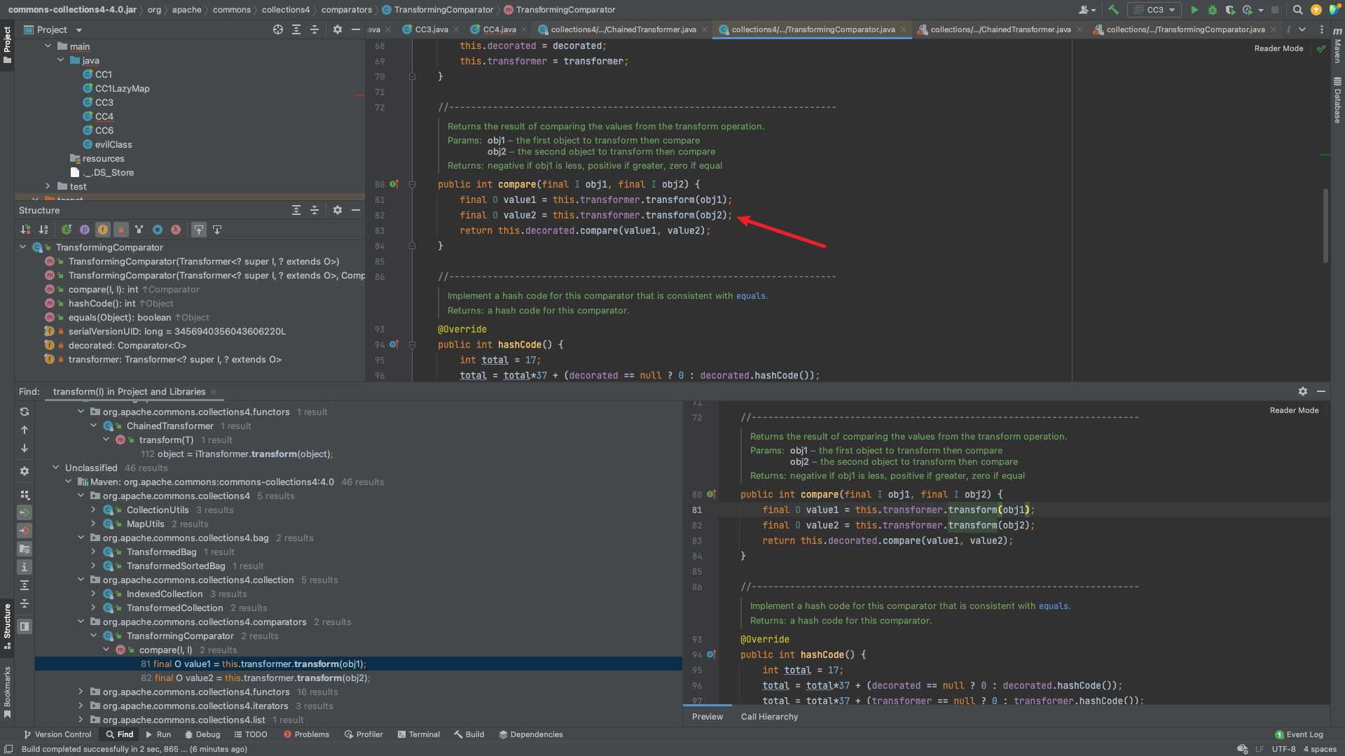Go to the next occurrence down arrow in Find

tap(25, 448)
